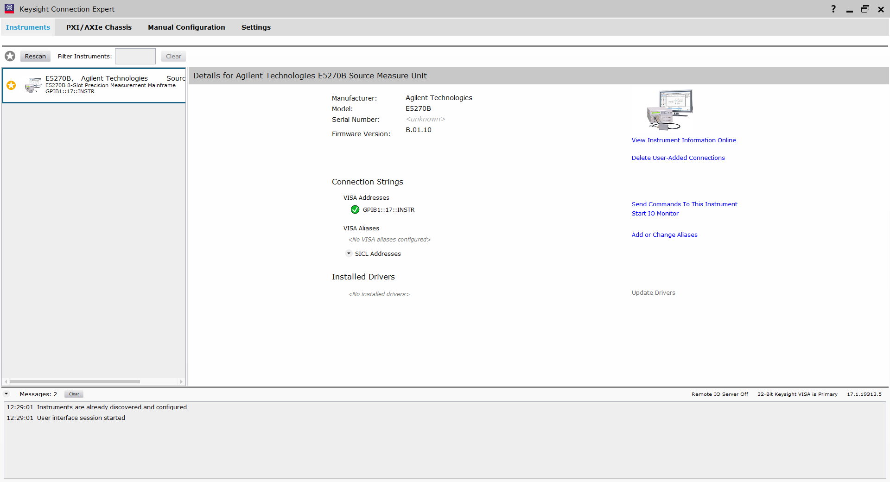Click the yellow favorite star on E5270B
Image resolution: width=890 pixels, height=482 pixels.
[11, 85]
